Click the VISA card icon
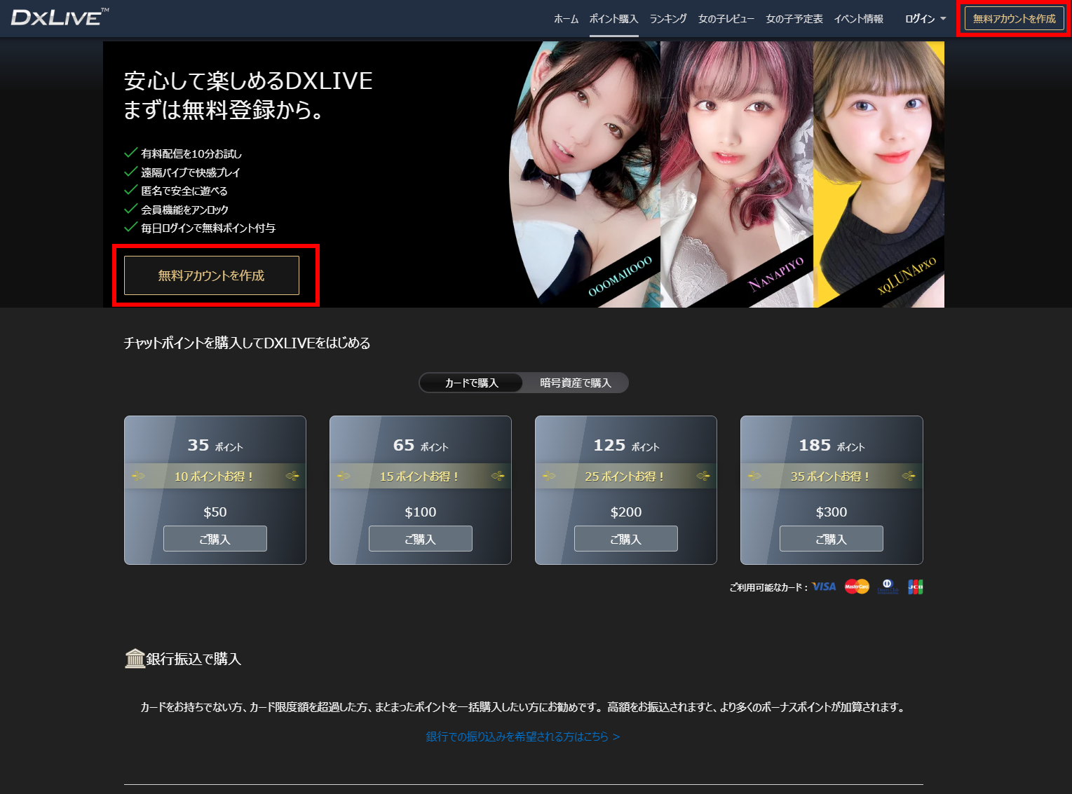Image resolution: width=1072 pixels, height=794 pixels. [823, 587]
